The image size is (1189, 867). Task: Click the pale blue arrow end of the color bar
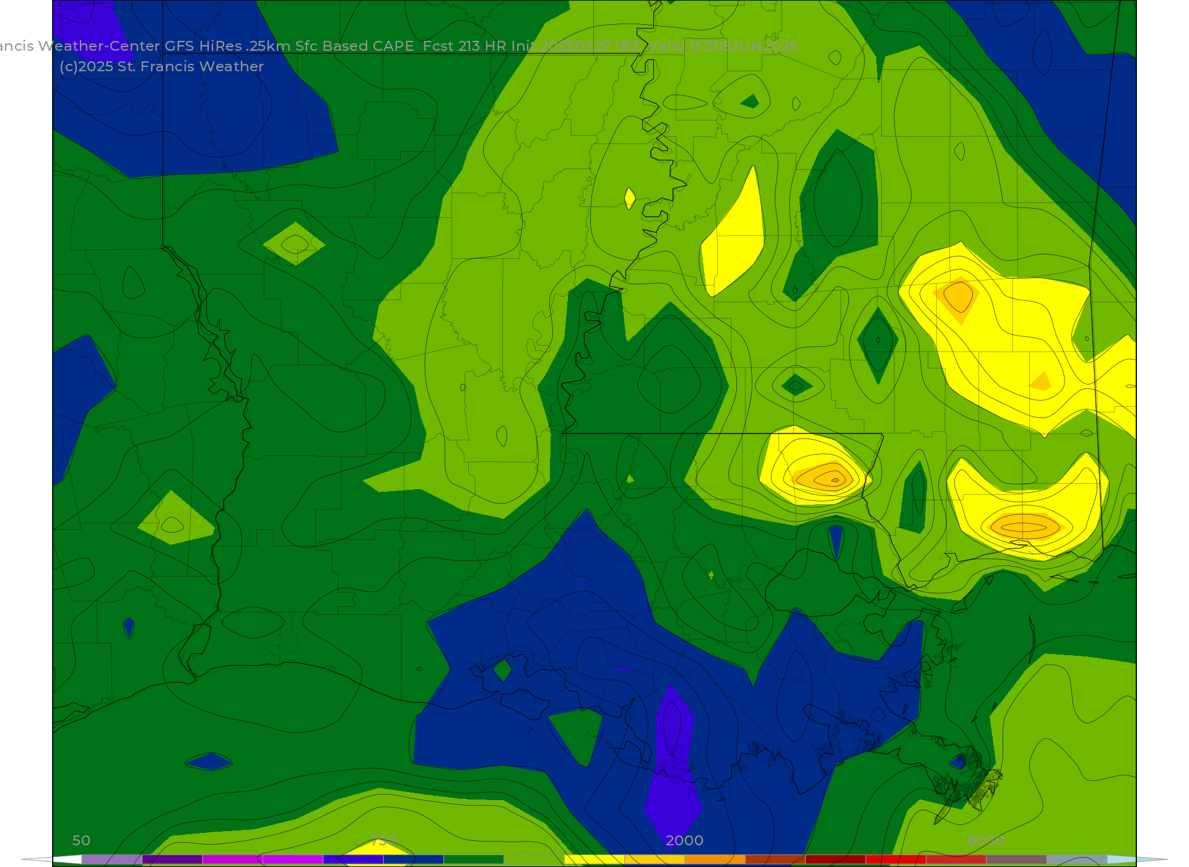point(1136,860)
